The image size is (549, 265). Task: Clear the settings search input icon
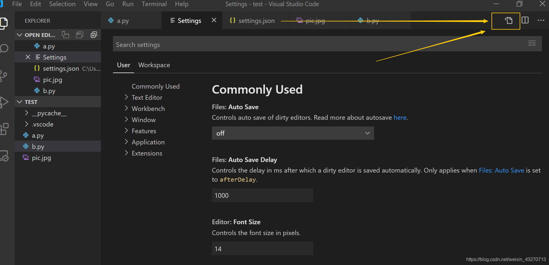click(532, 43)
